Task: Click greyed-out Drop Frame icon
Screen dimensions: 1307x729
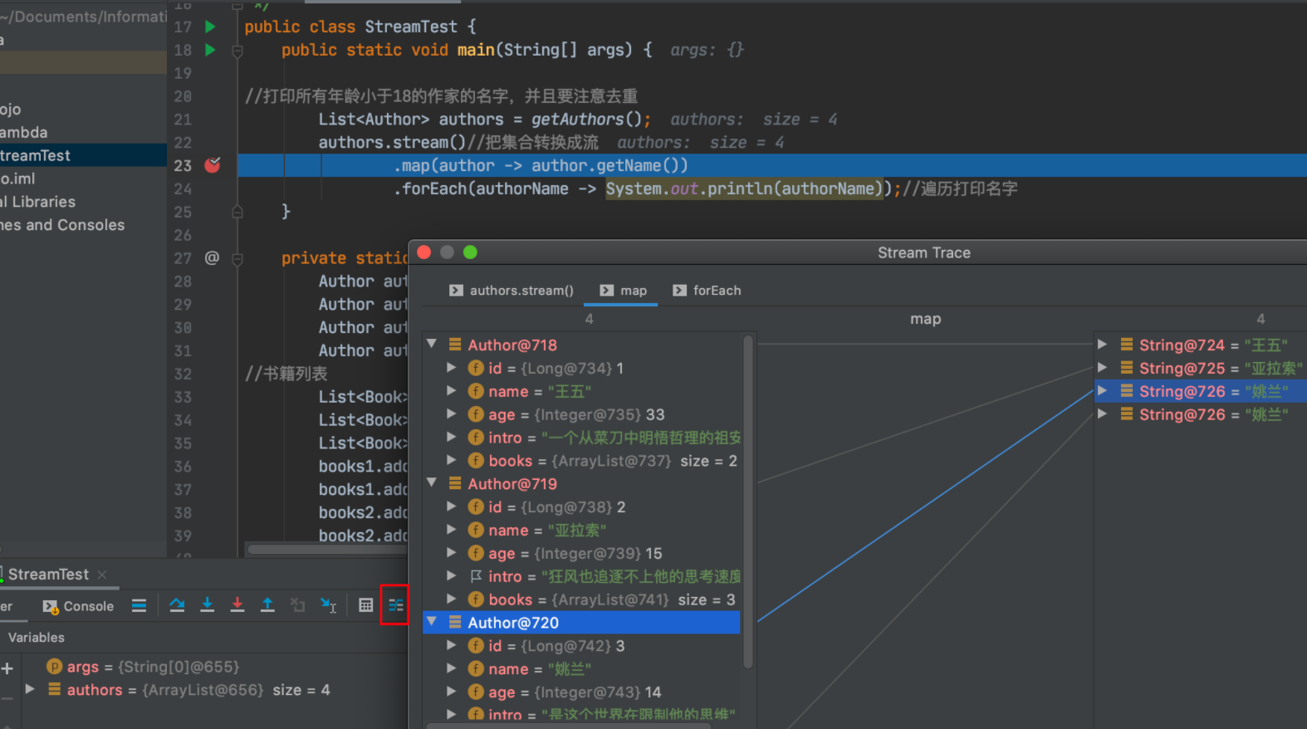Action: pyautogui.click(x=297, y=605)
